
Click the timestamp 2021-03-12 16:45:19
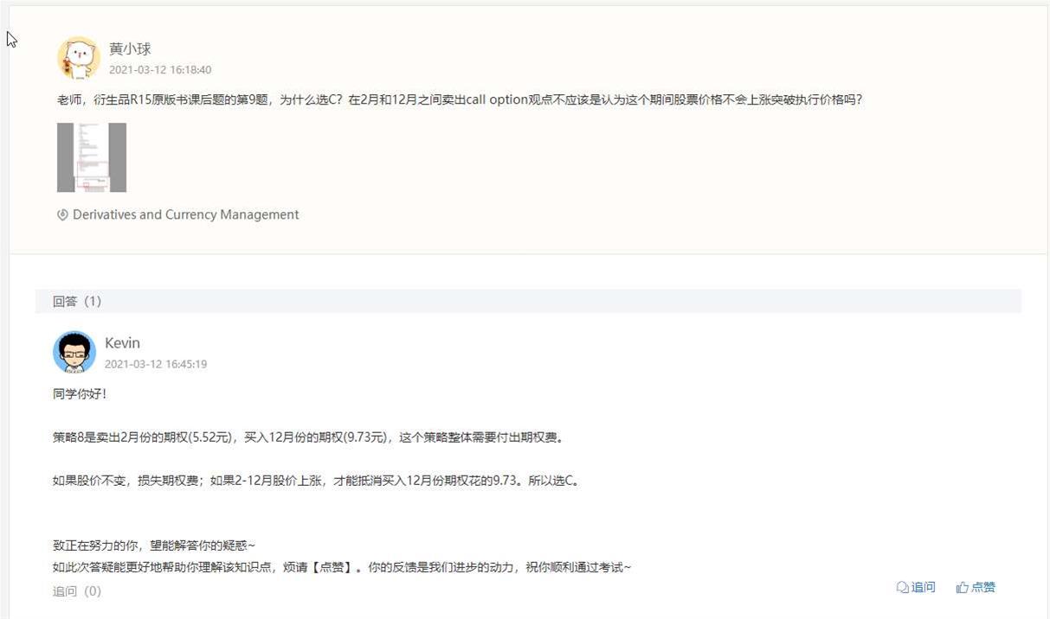(x=156, y=364)
